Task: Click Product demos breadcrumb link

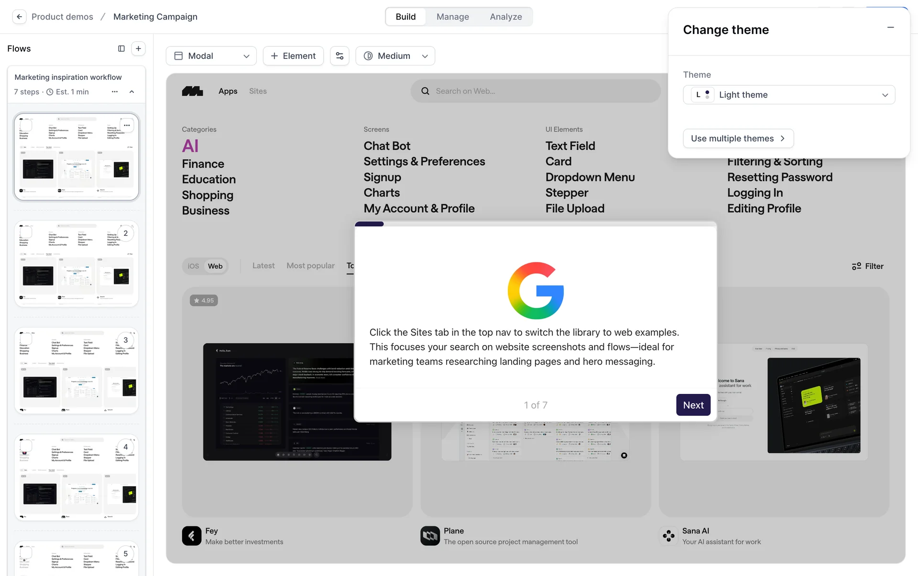Action: pos(62,17)
